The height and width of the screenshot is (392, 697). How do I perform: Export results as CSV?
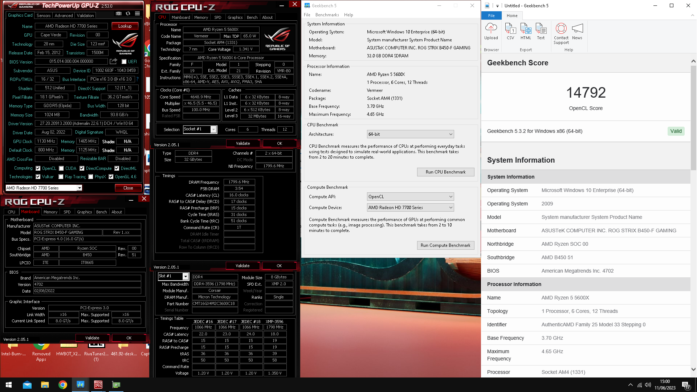(x=510, y=31)
